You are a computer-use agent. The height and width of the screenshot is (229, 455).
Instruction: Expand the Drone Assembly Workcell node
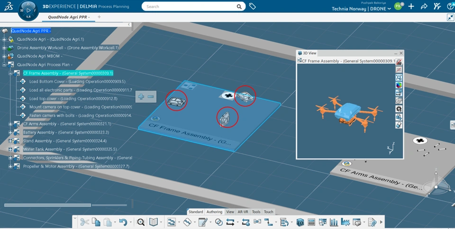(4, 48)
